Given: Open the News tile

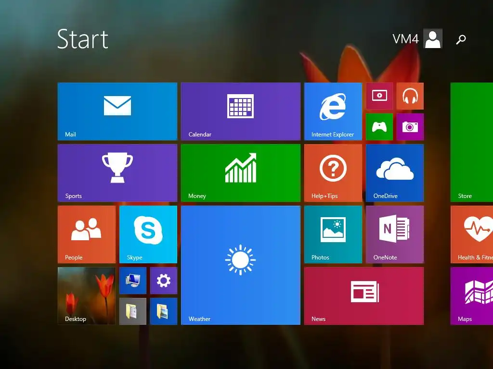Looking at the screenshot, I should click(364, 296).
